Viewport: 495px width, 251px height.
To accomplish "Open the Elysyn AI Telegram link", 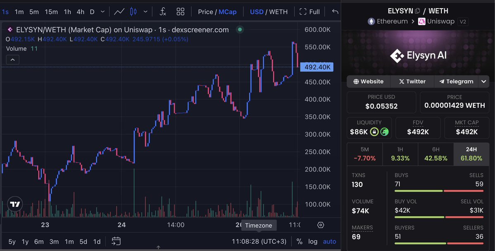I will click(x=456, y=81).
